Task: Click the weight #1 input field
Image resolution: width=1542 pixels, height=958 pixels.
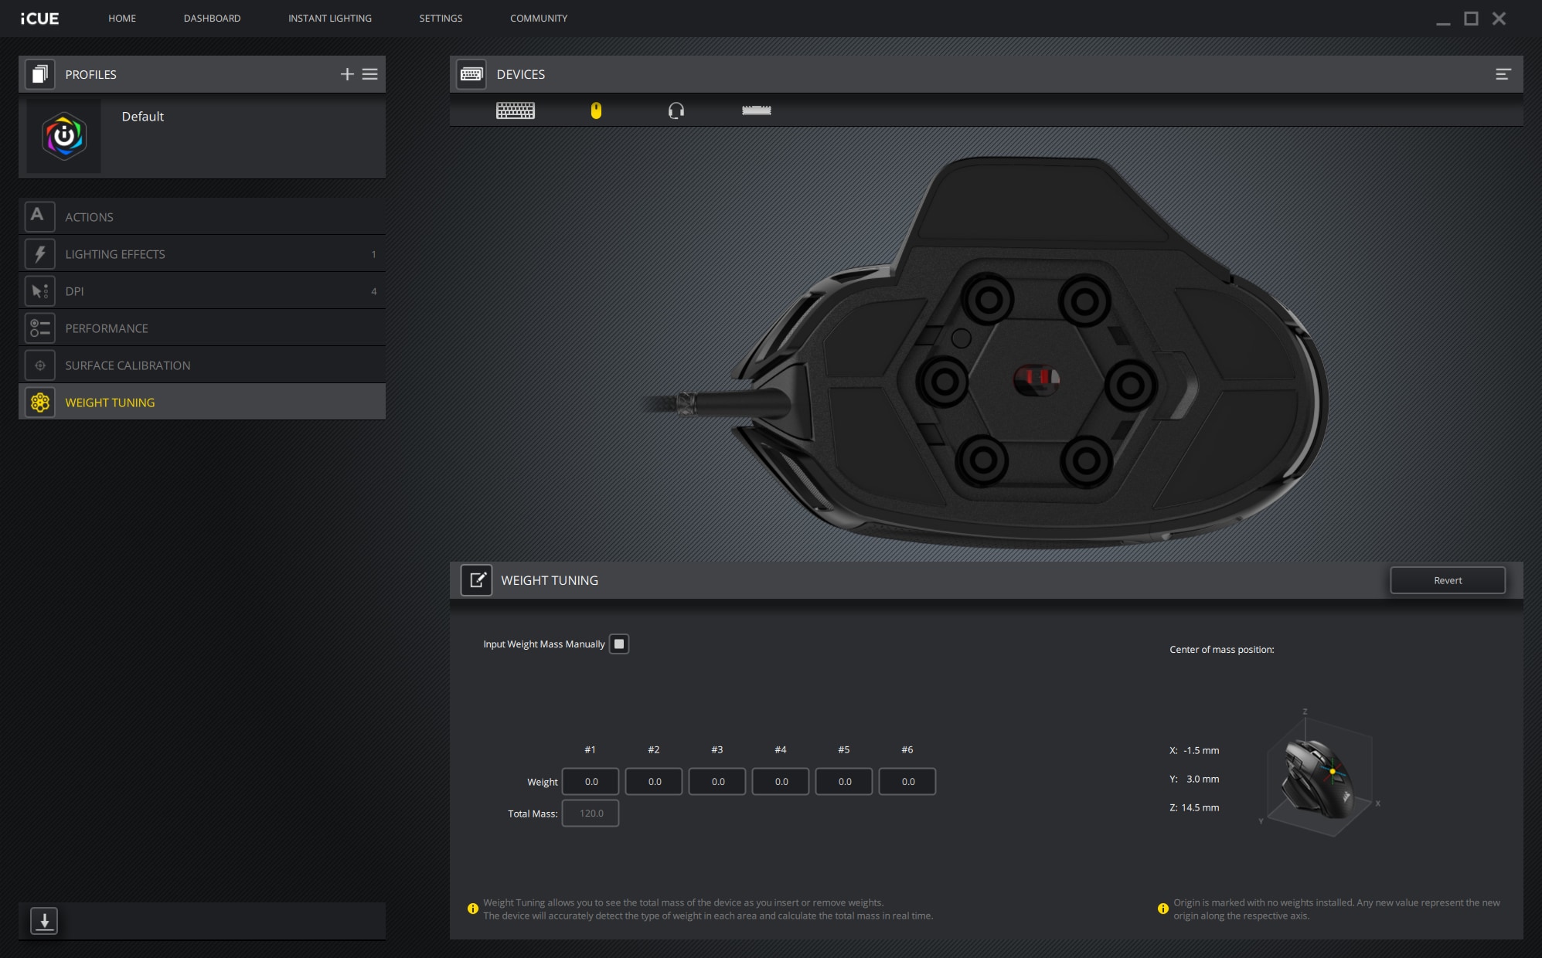Action: (x=591, y=781)
